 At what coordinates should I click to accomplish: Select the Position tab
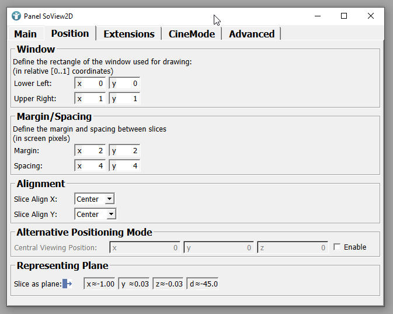pos(70,34)
